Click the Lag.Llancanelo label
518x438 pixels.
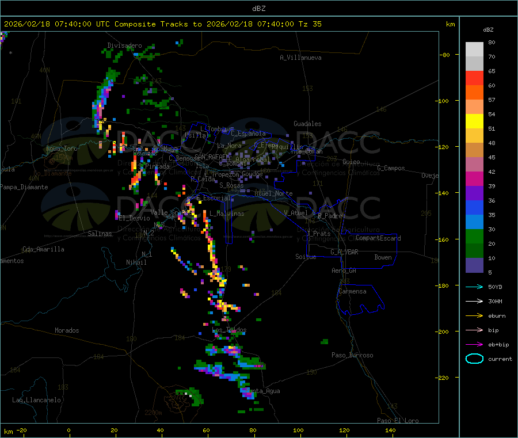(x=37, y=401)
